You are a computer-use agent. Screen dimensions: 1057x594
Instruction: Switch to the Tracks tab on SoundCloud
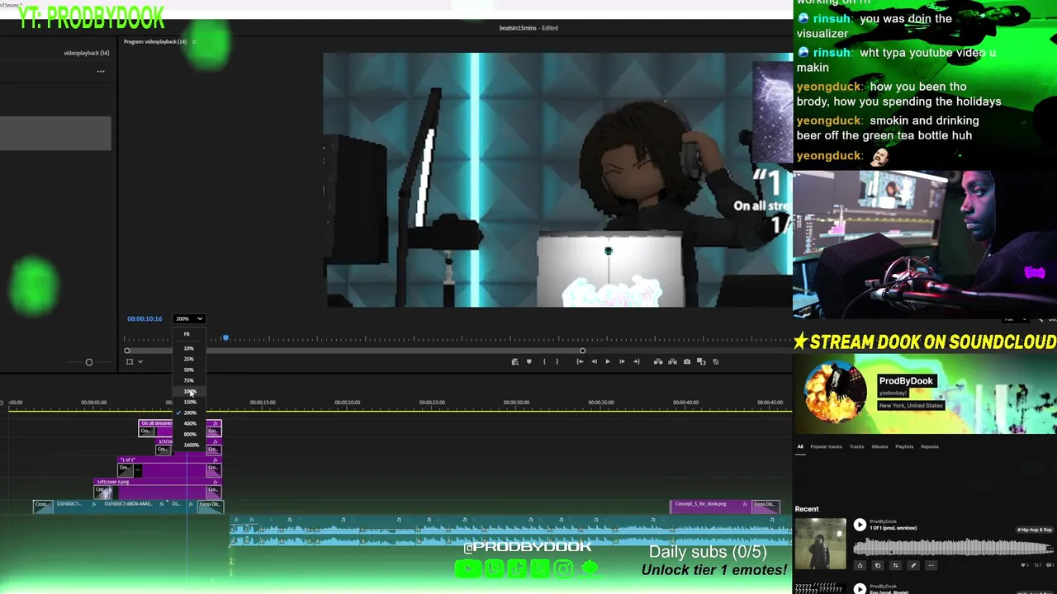(856, 446)
